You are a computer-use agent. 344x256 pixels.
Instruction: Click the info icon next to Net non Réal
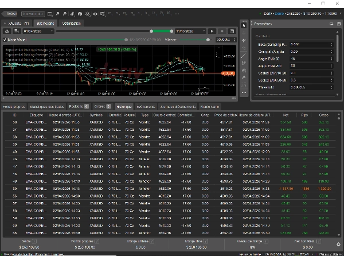(x=319, y=241)
